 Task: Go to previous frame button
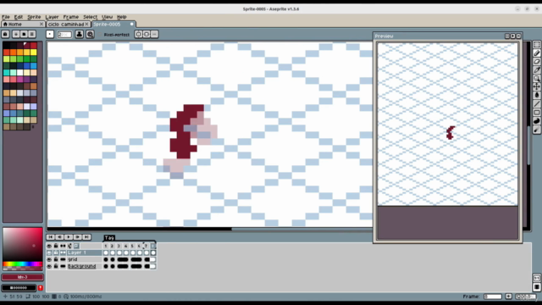59,237
